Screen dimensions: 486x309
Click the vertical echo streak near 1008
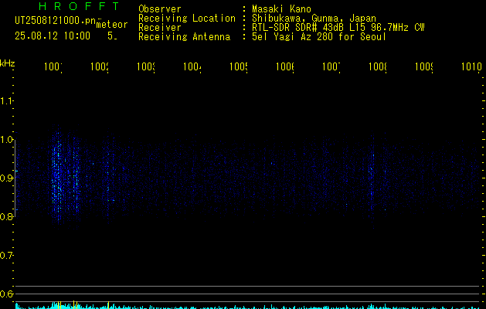pyautogui.click(x=372, y=182)
